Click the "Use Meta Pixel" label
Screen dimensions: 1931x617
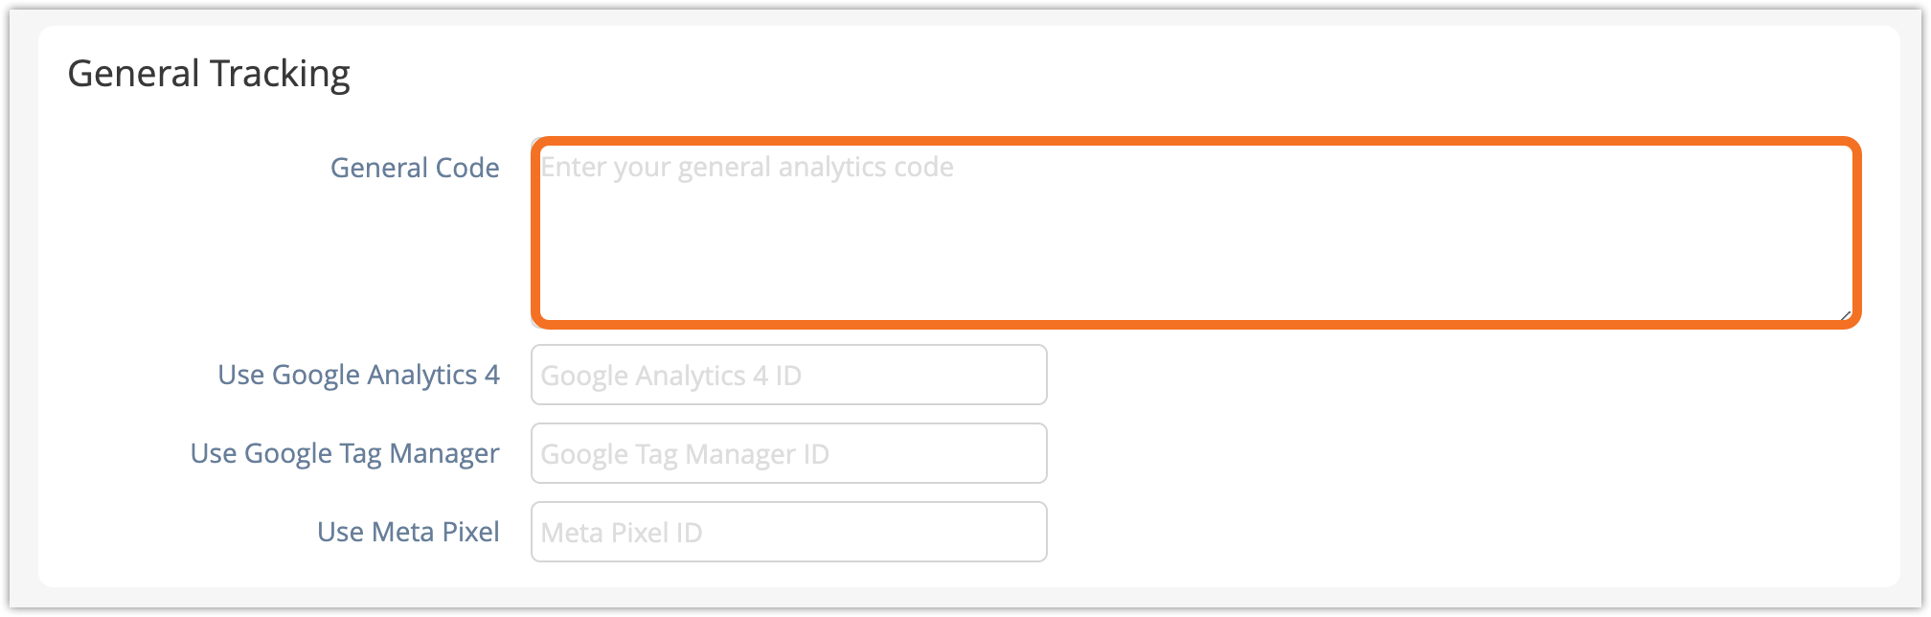tap(408, 532)
